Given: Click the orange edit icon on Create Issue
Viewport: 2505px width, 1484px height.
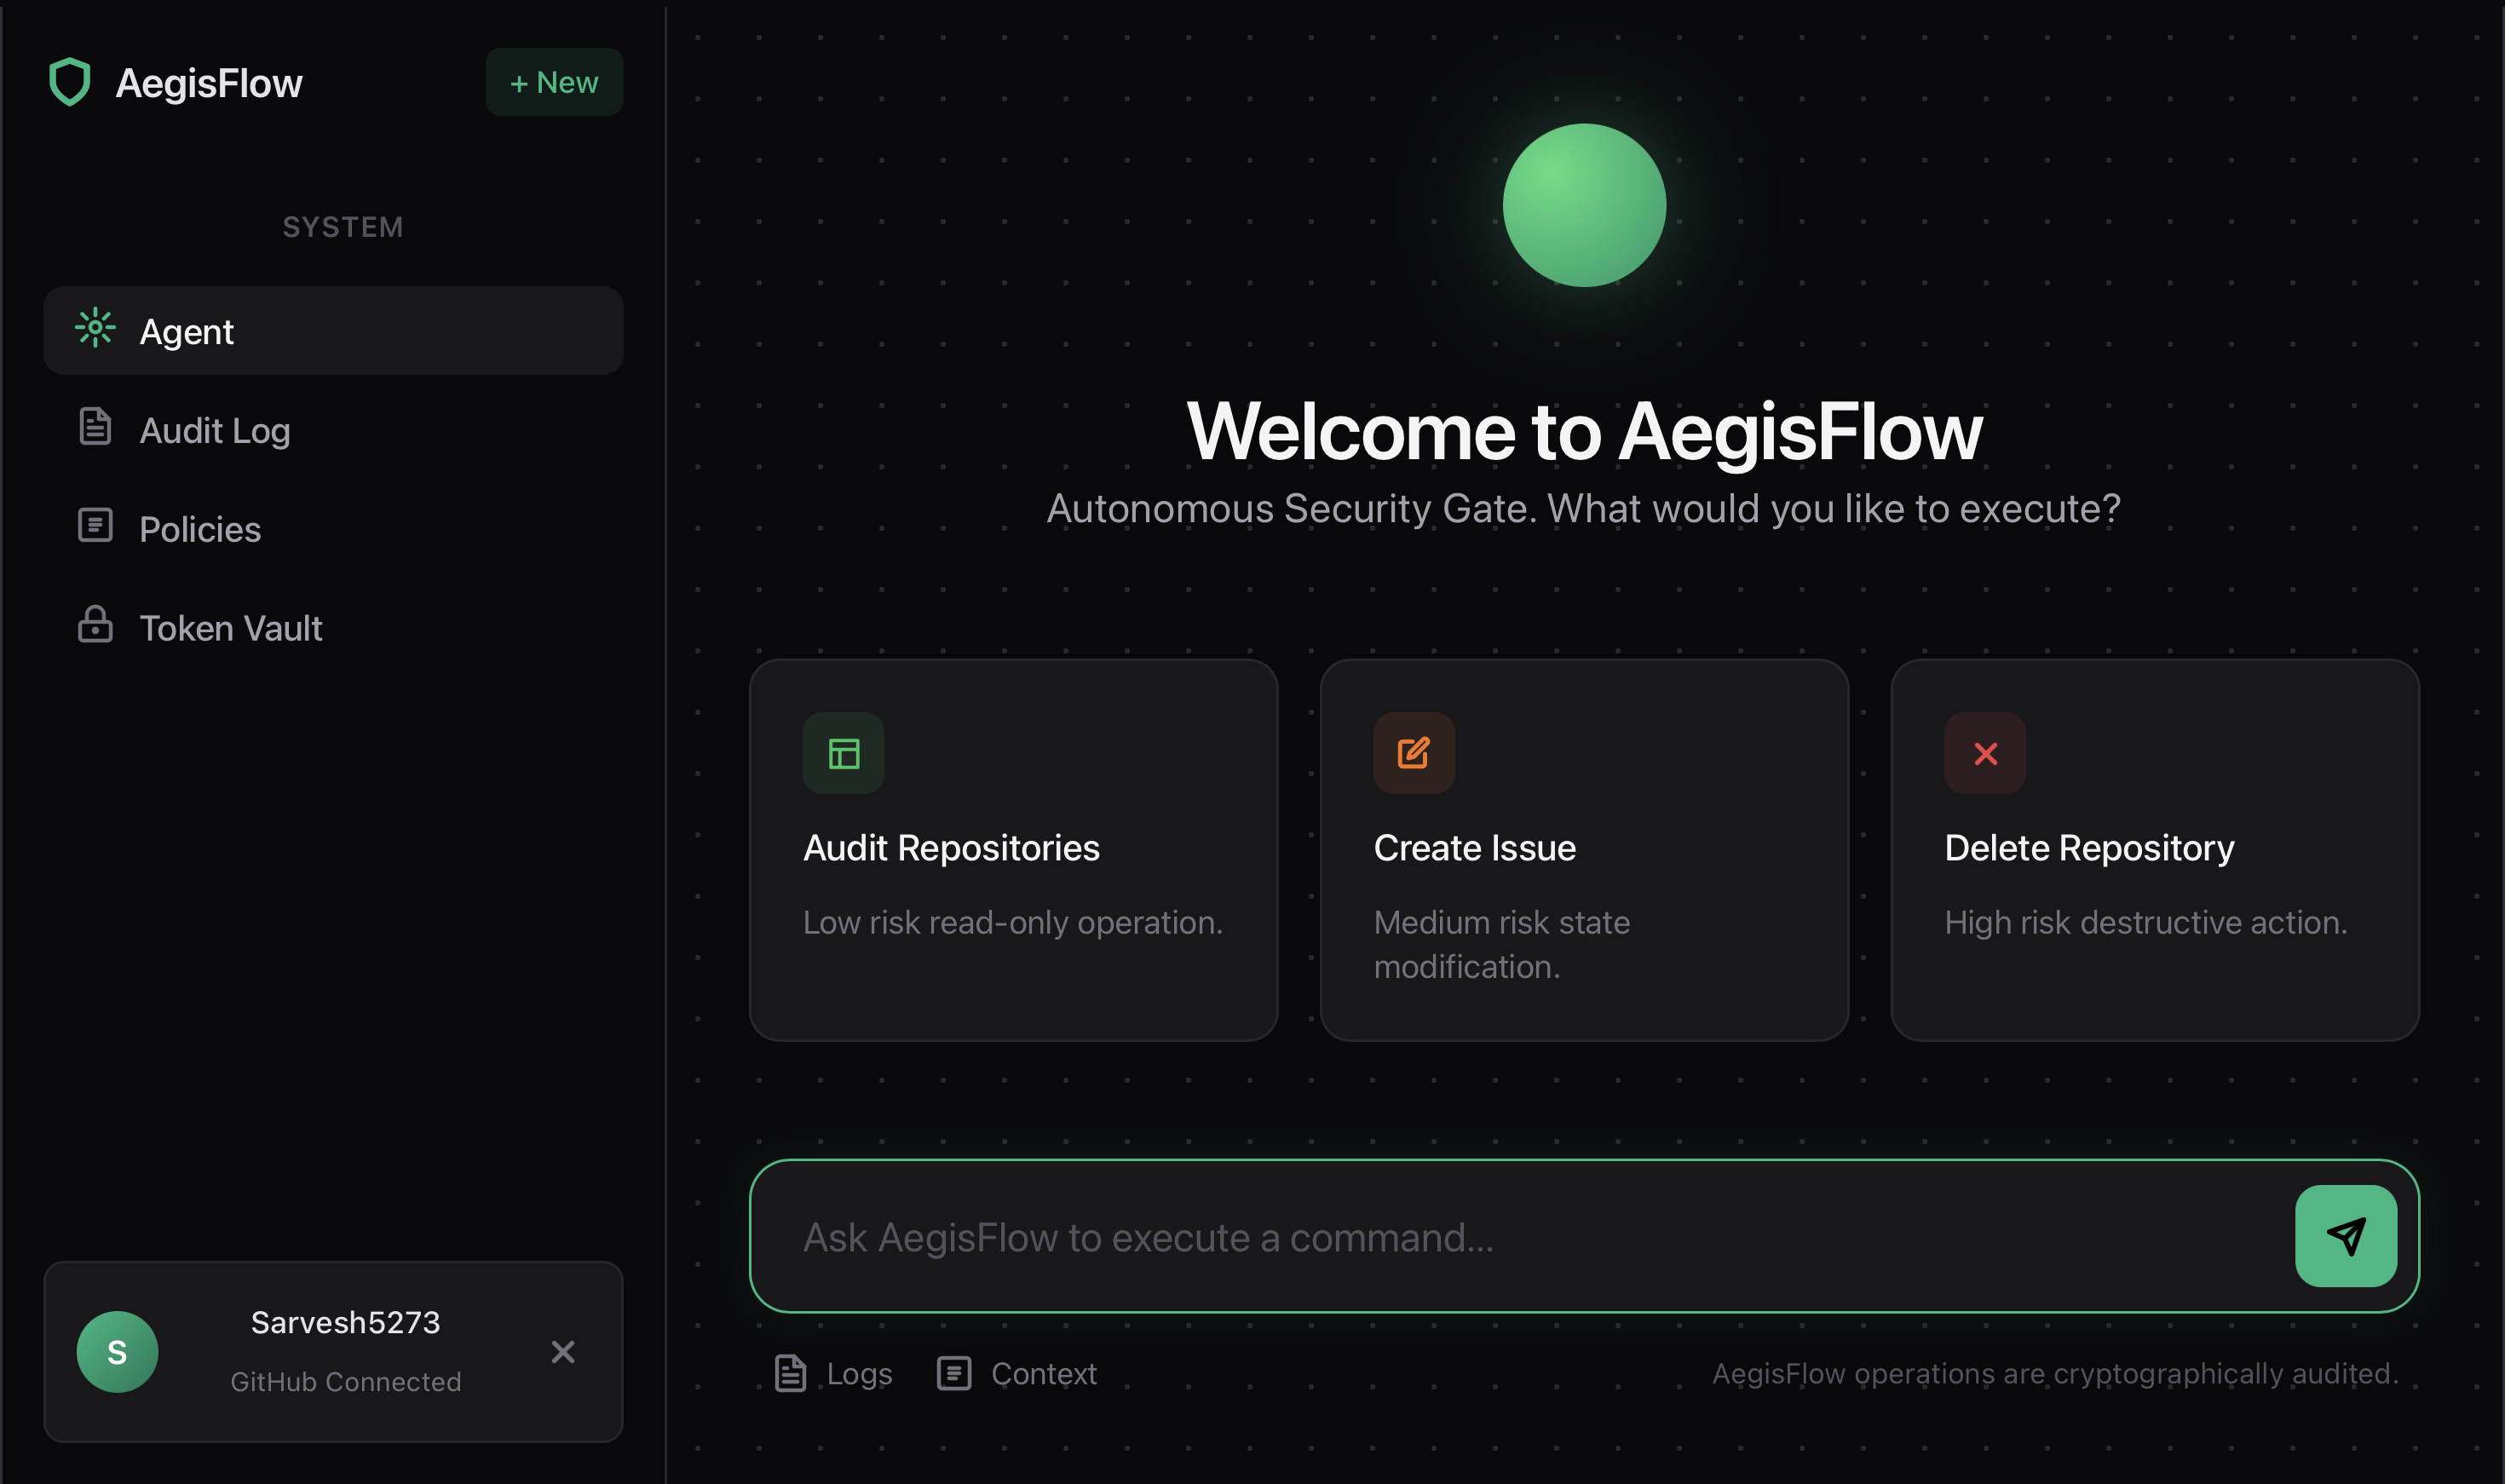Looking at the screenshot, I should pos(1413,753).
